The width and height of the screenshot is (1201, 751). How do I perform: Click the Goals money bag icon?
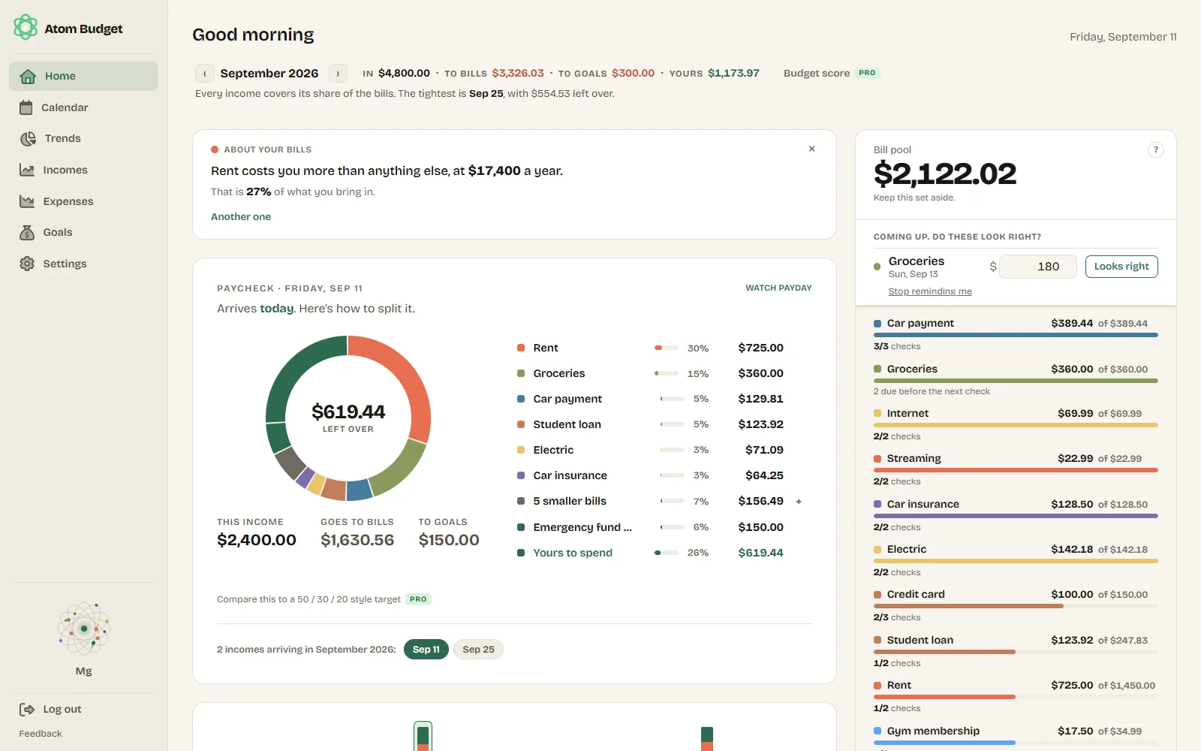[x=27, y=232]
